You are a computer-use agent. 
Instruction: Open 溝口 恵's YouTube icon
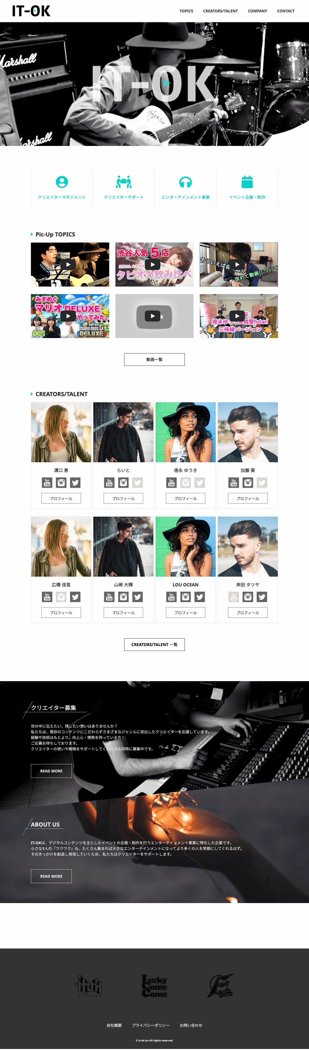point(47,483)
